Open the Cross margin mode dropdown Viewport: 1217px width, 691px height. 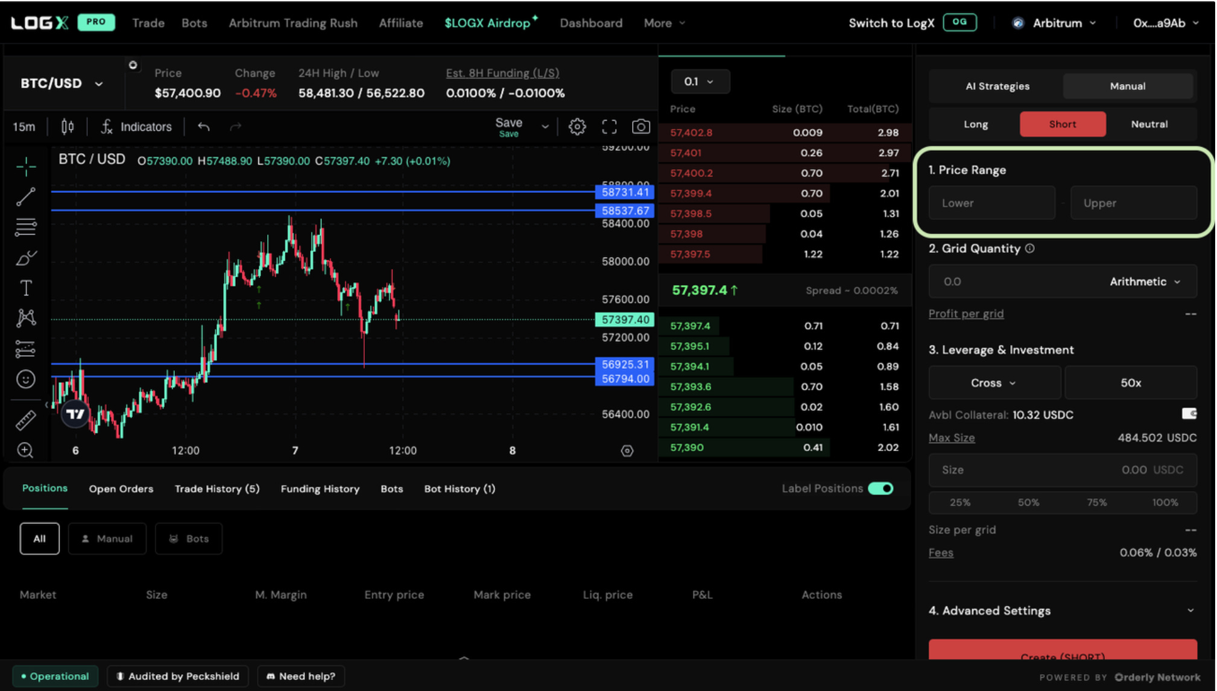(x=994, y=383)
